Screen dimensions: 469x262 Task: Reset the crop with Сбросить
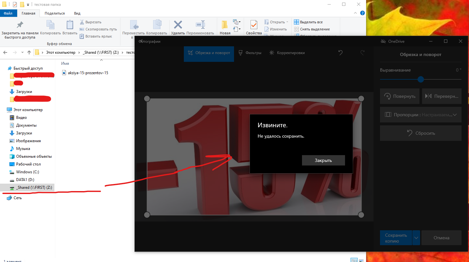420,133
